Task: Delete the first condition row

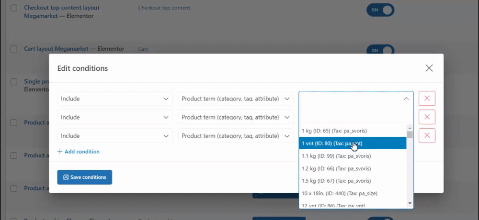Action: [x=427, y=99]
